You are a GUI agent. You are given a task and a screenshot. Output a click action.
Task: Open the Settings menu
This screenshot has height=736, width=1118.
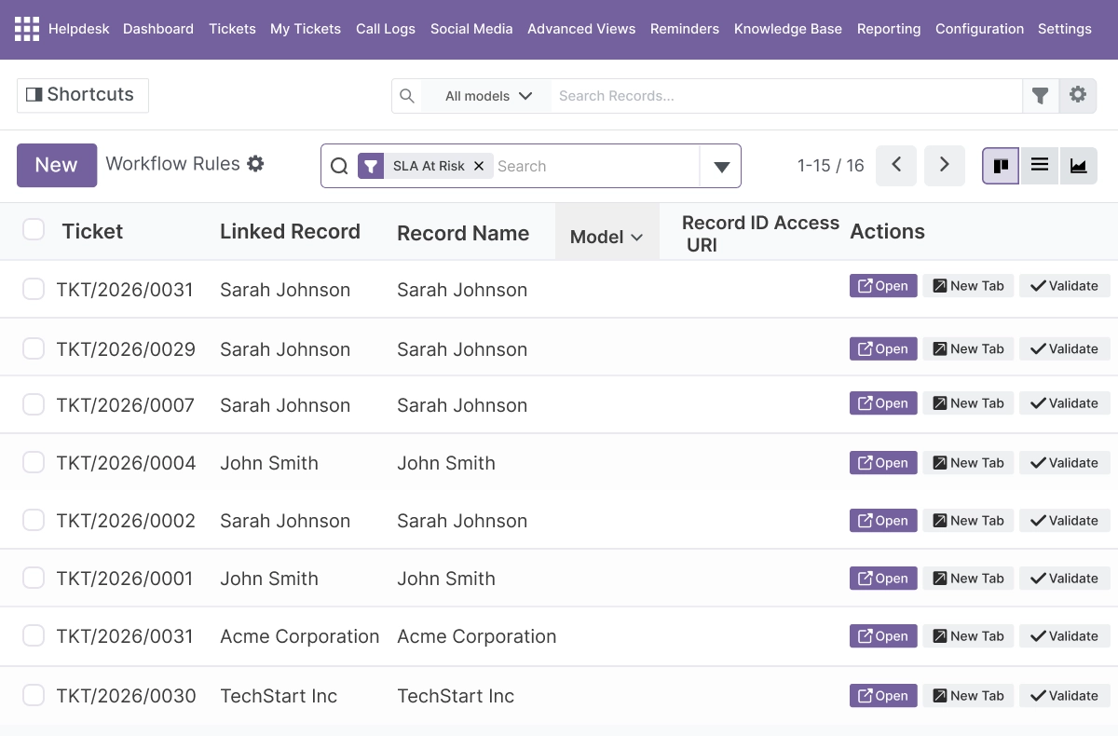(x=1065, y=29)
